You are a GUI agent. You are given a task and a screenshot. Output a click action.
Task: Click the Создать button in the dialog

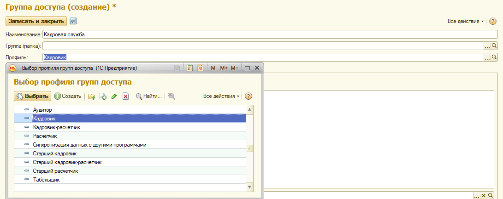point(68,97)
